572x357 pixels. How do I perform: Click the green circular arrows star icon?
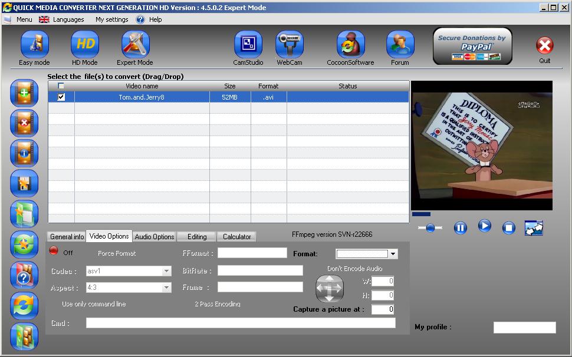24,244
